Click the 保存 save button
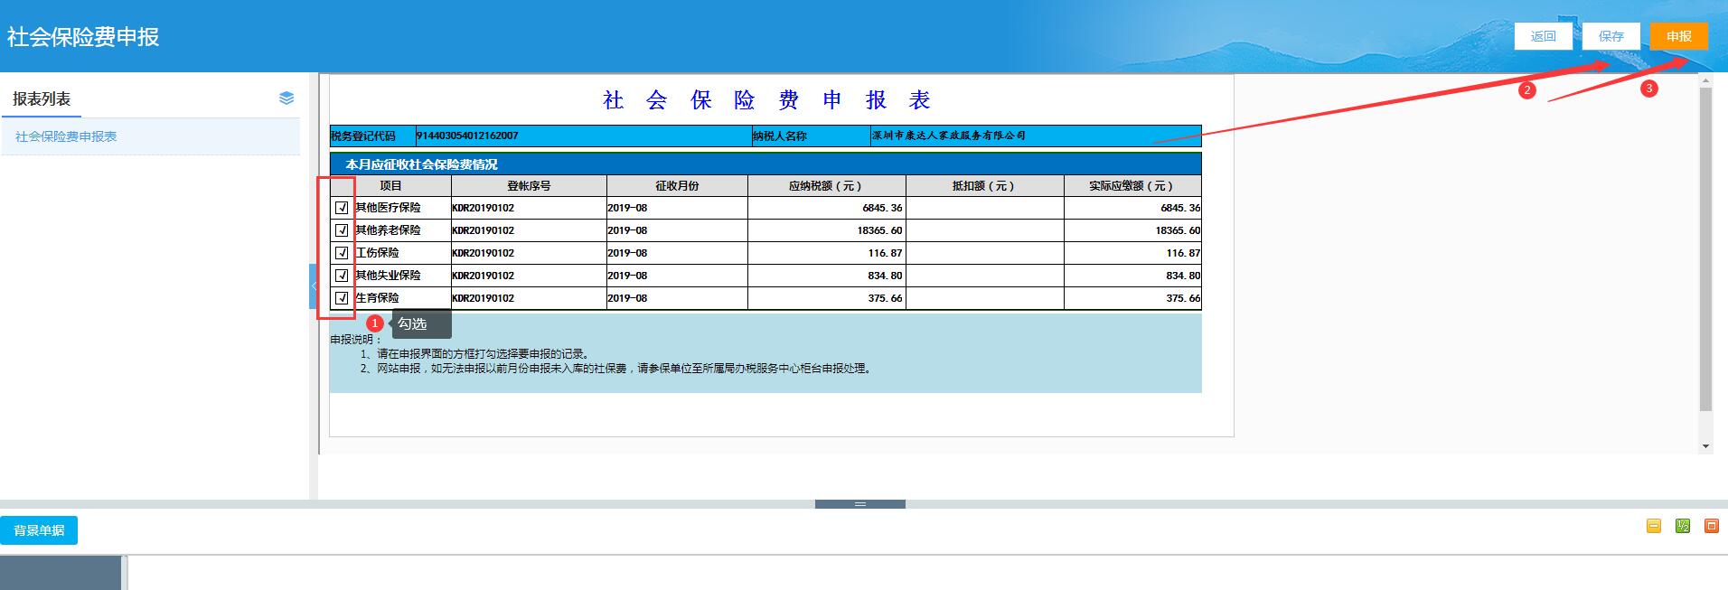The image size is (1728, 590). (1611, 36)
